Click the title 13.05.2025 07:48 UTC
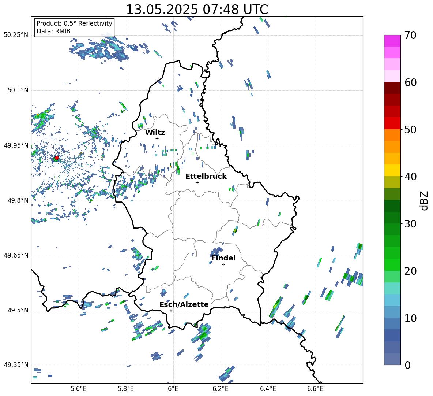Screen dimensions: 433x396 click(x=197, y=10)
